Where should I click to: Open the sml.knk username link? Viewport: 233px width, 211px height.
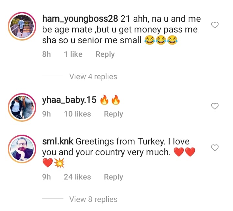tap(58, 142)
